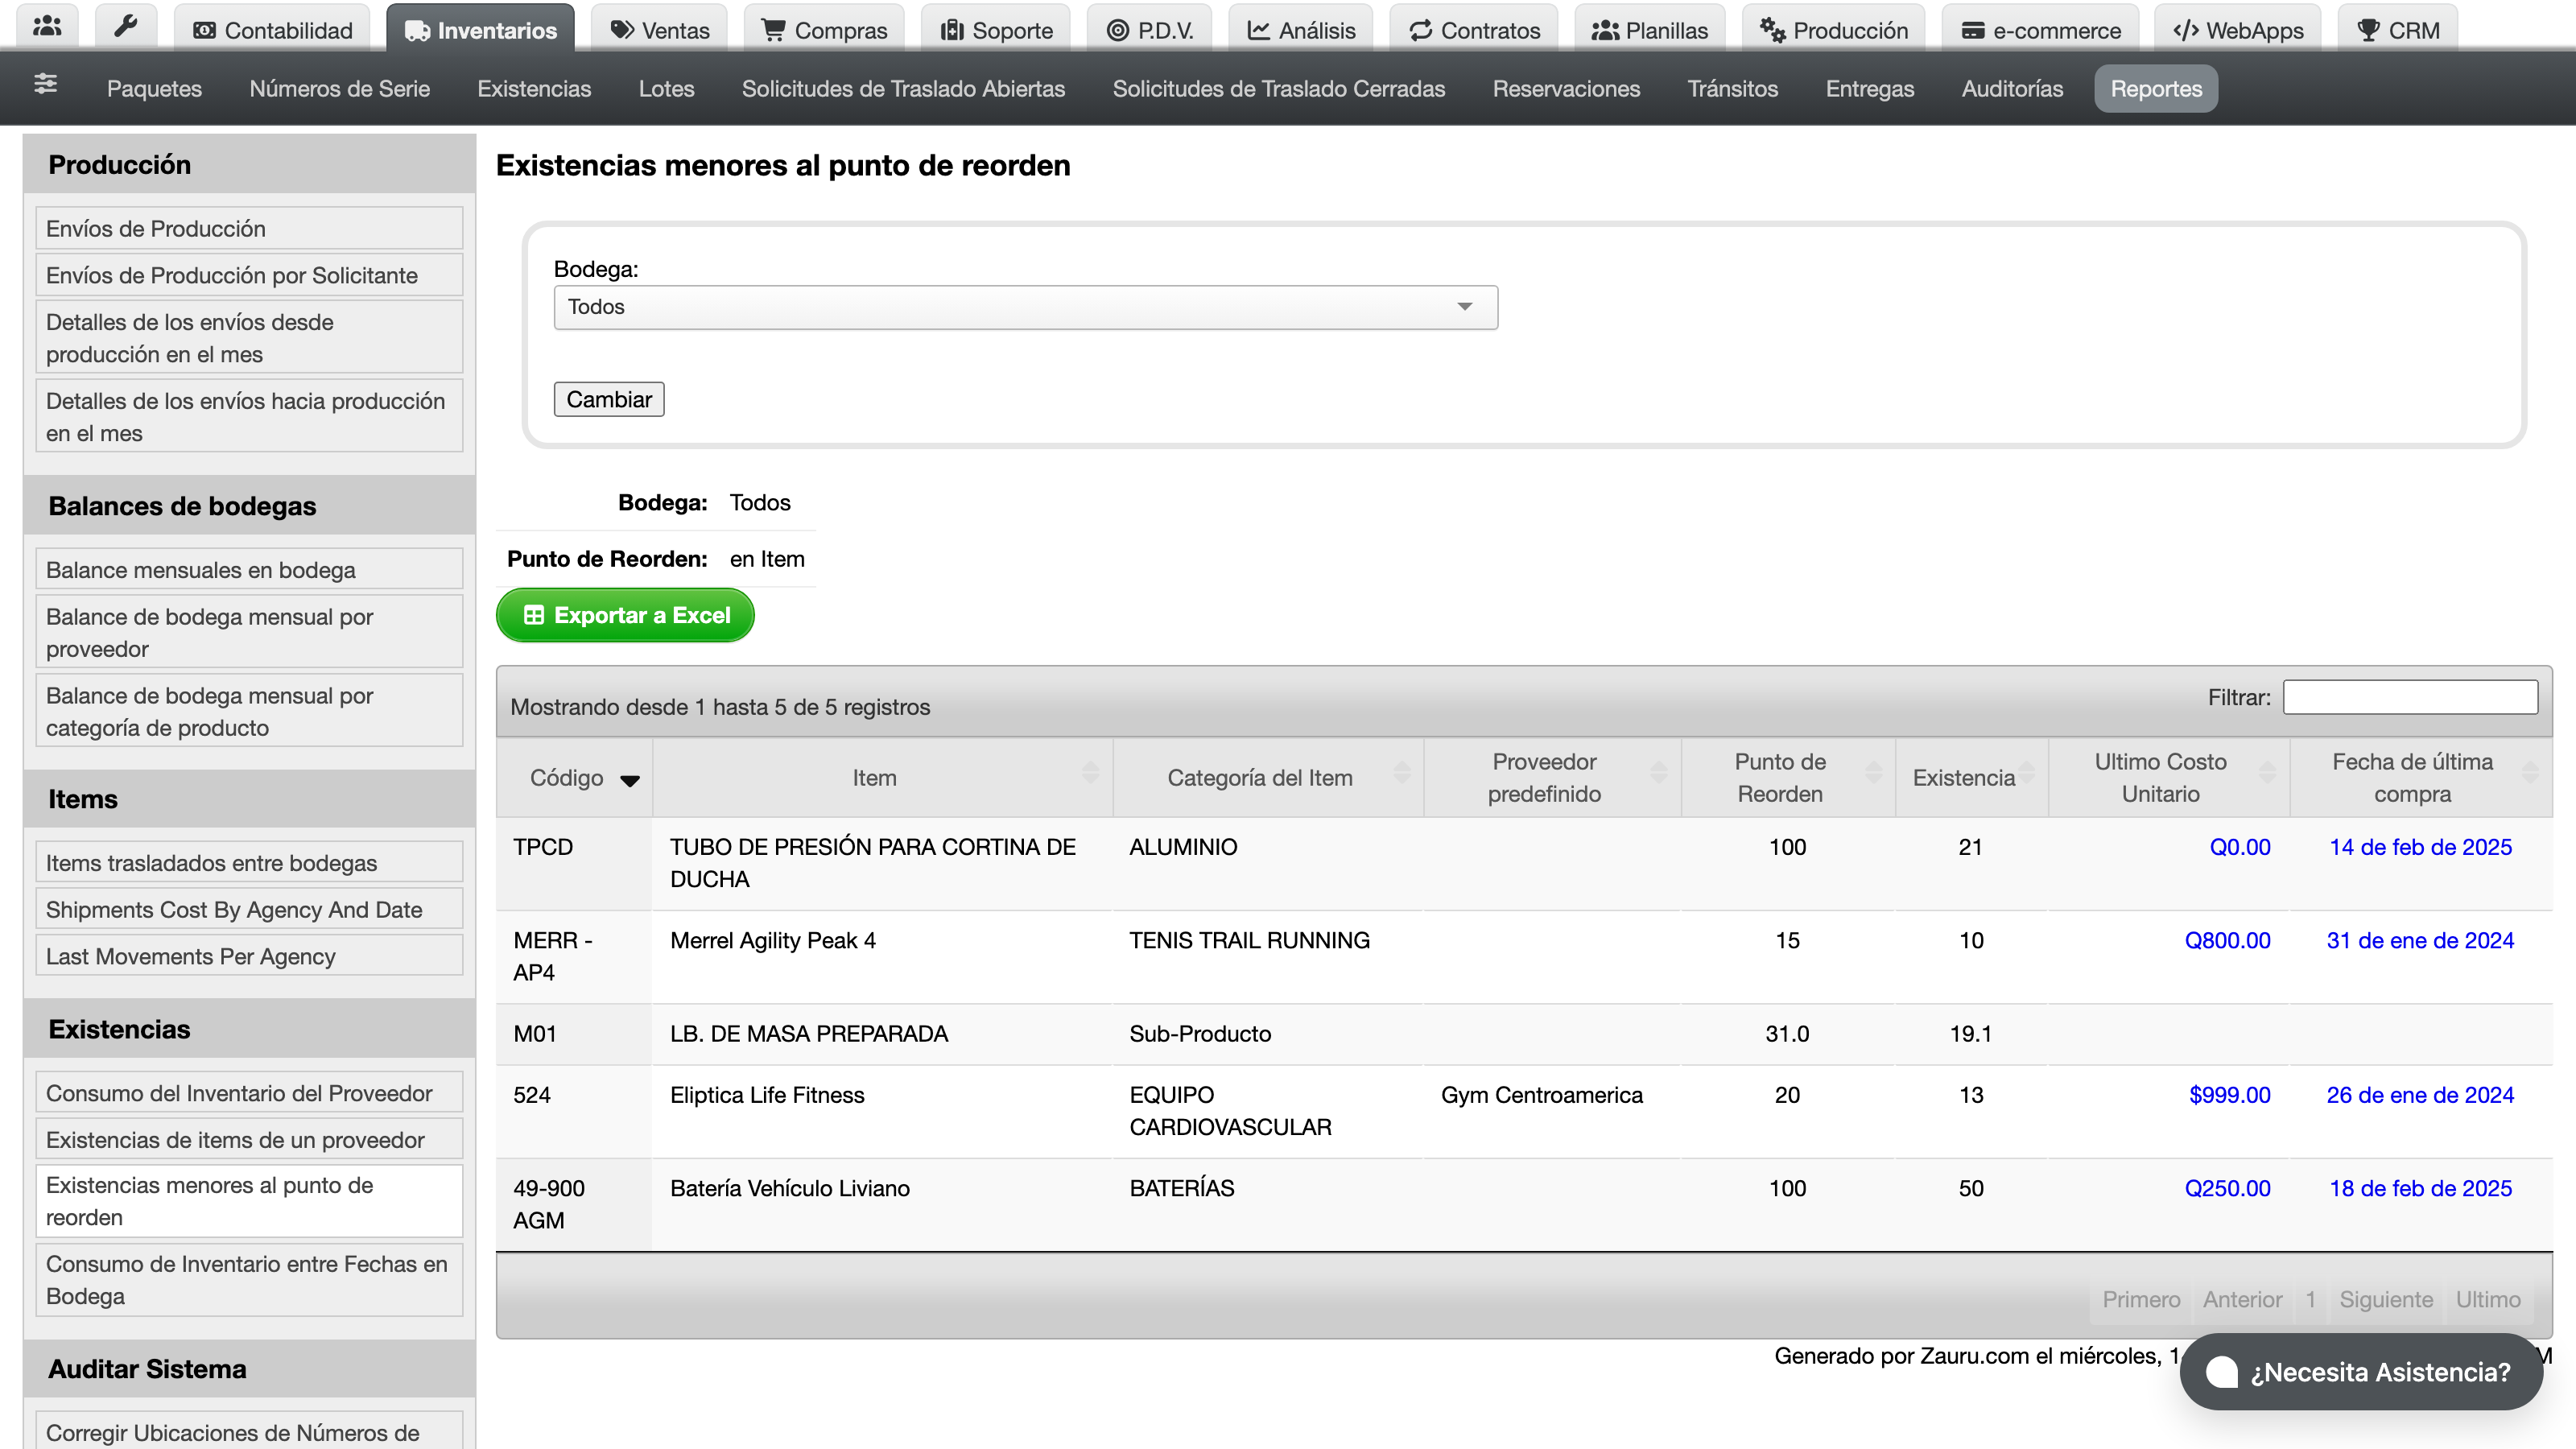The height and width of the screenshot is (1449, 2576).
Task: Sort by Proveedor predefinido column
Action: (1552, 778)
